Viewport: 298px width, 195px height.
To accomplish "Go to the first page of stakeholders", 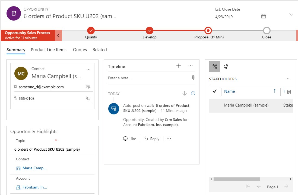I will click(x=248, y=187).
